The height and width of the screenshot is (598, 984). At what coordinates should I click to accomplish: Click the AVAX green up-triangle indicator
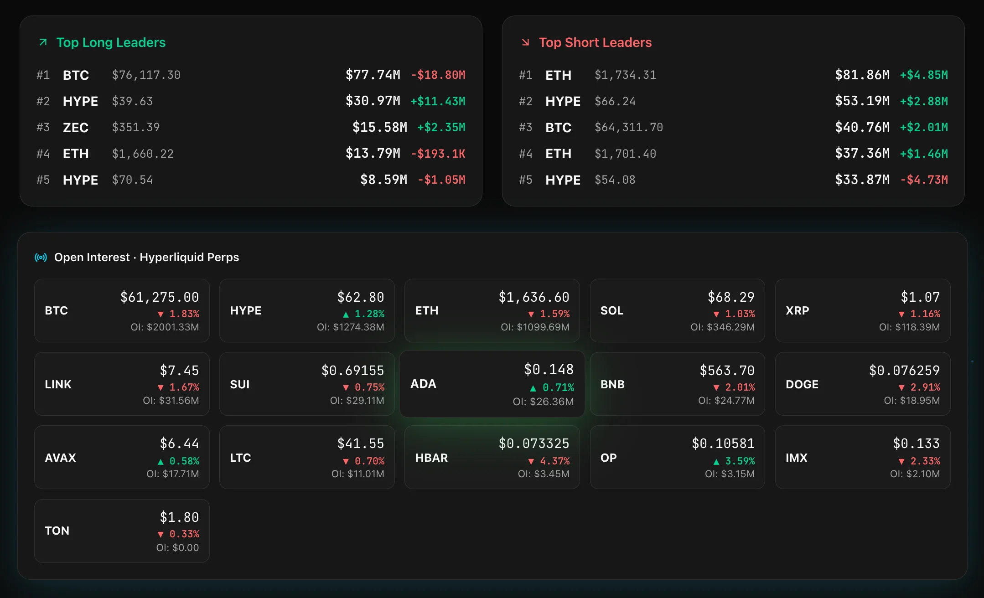(161, 462)
